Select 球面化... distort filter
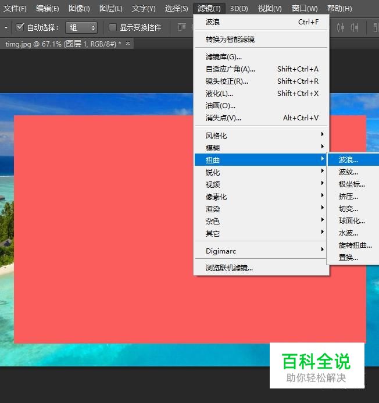 tap(353, 220)
